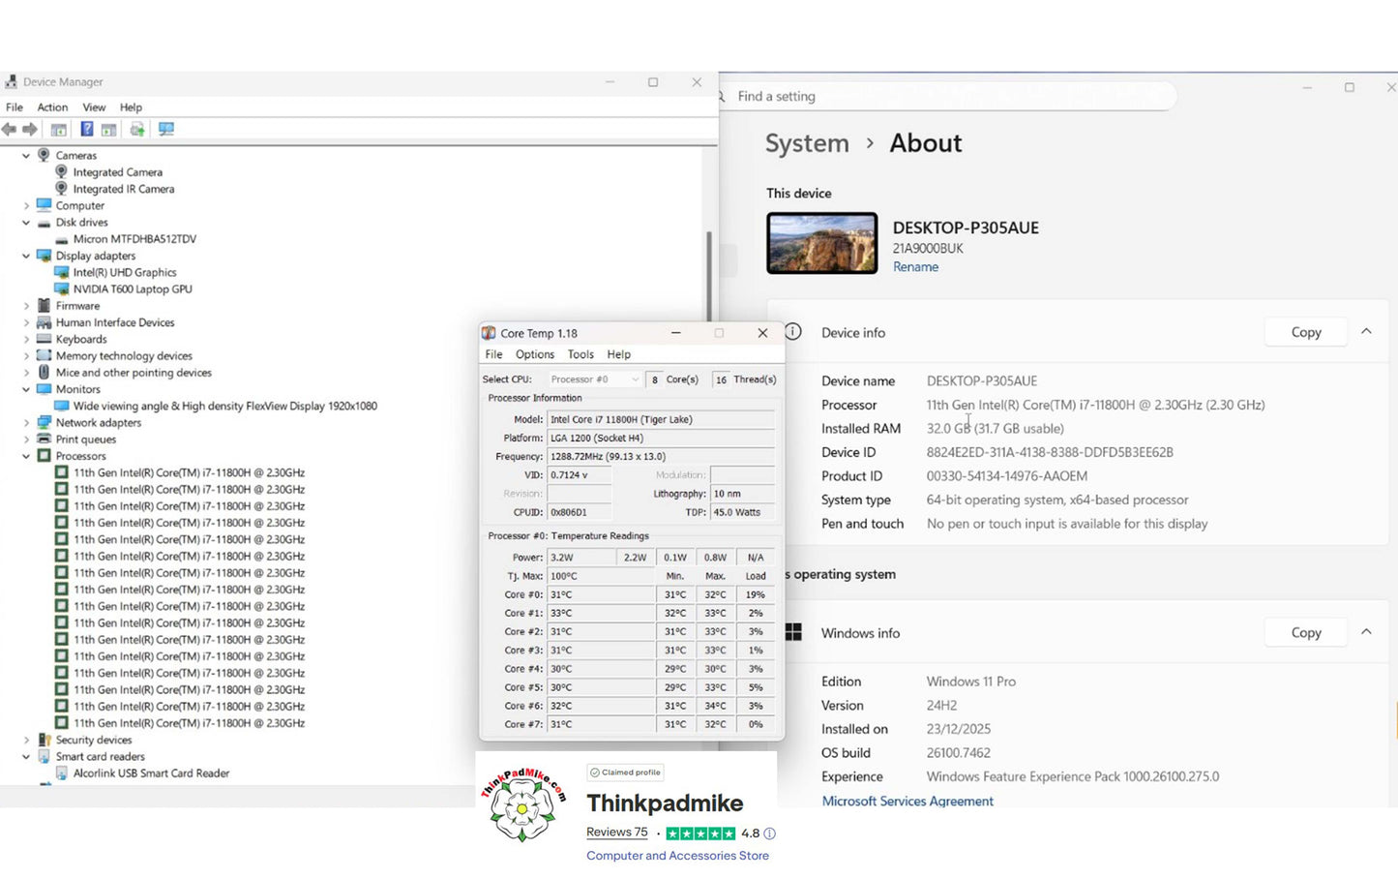This screenshot has height=879, width=1398.
Task: Click the Help question-mark icon in Device Manager toolbar
Action: (87, 130)
